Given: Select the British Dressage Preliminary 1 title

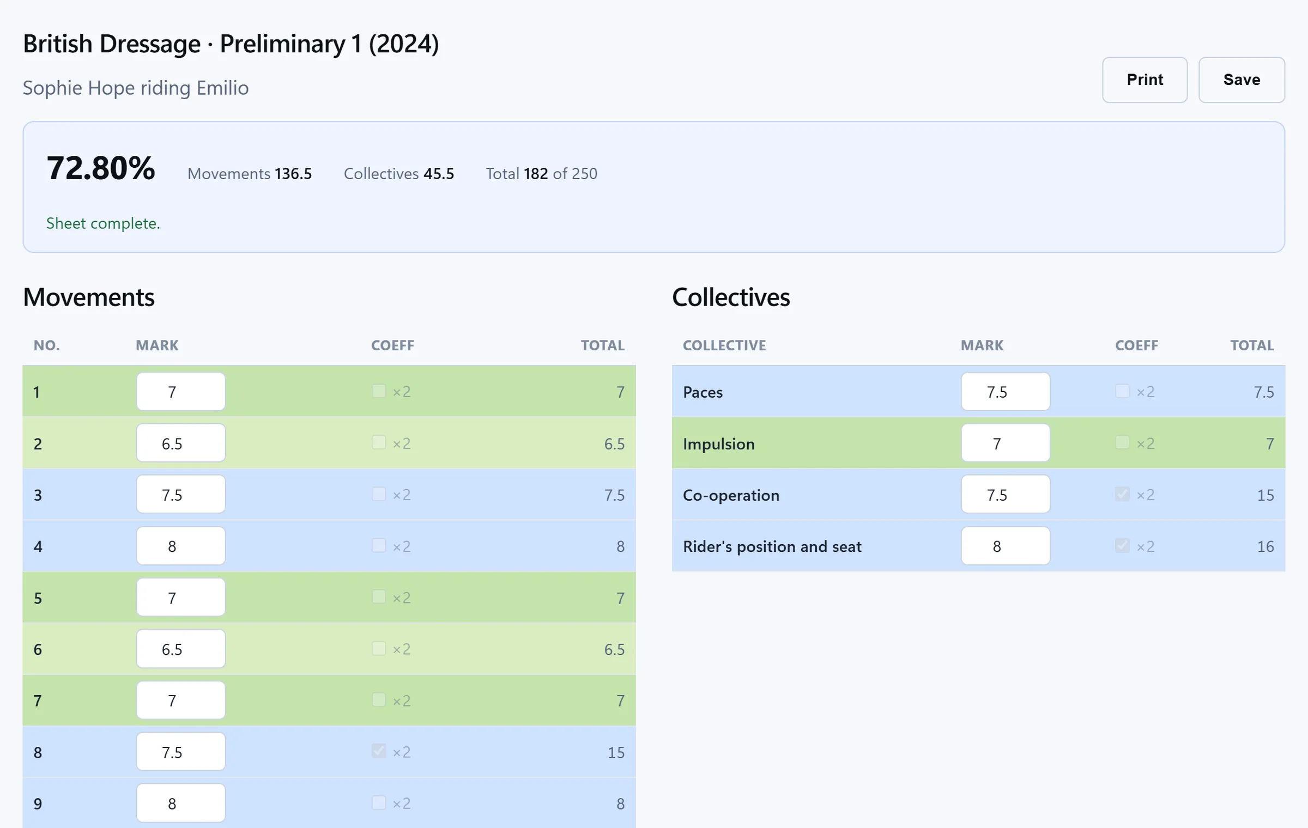Looking at the screenshot, I should [231, 44].
